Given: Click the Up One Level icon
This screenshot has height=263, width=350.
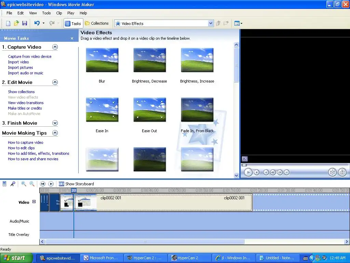Looking at the screenshot, I should (218, 23).
